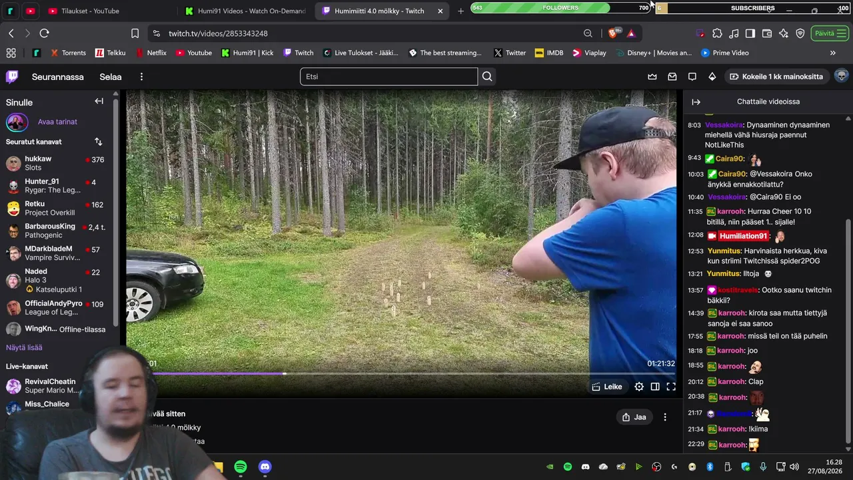Expand the hidden bookmarks chevron
Screen dimensions: 853x480
(832, 53)
